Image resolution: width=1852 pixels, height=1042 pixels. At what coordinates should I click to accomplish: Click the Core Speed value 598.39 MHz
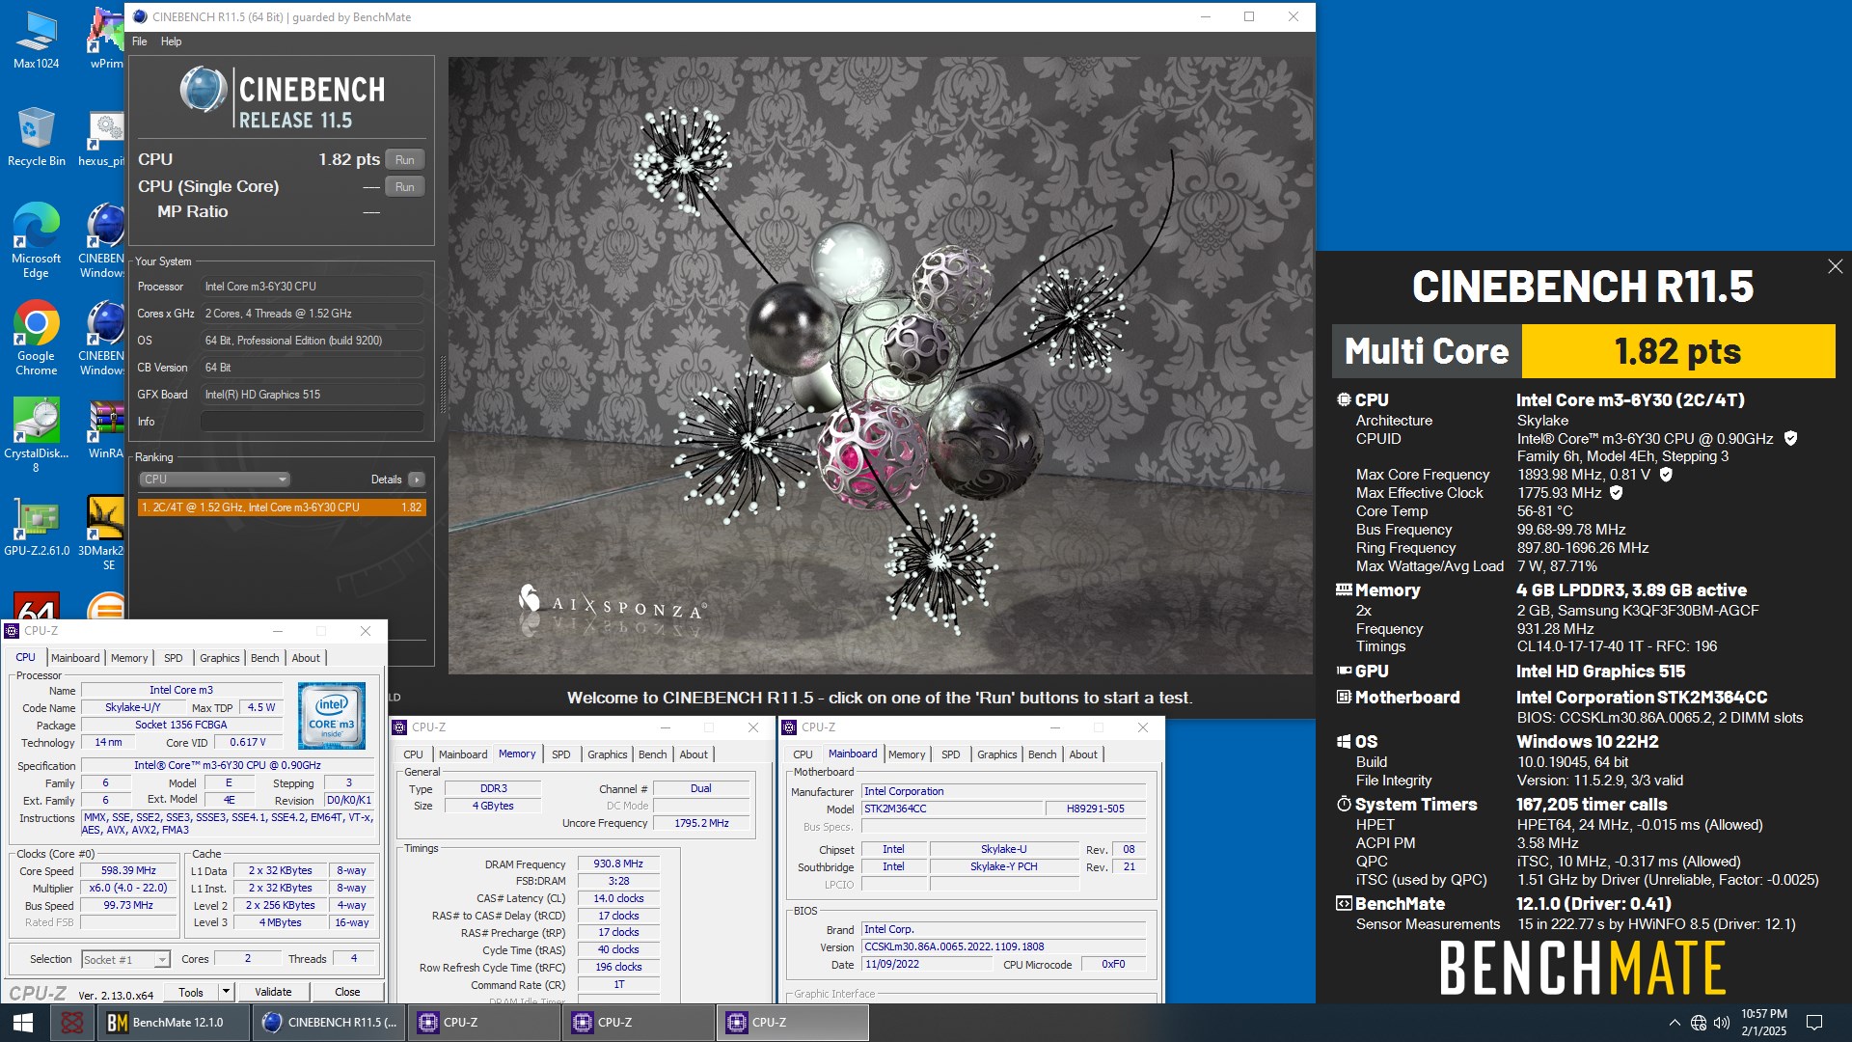pyautogui.click(x=128, y=871)
